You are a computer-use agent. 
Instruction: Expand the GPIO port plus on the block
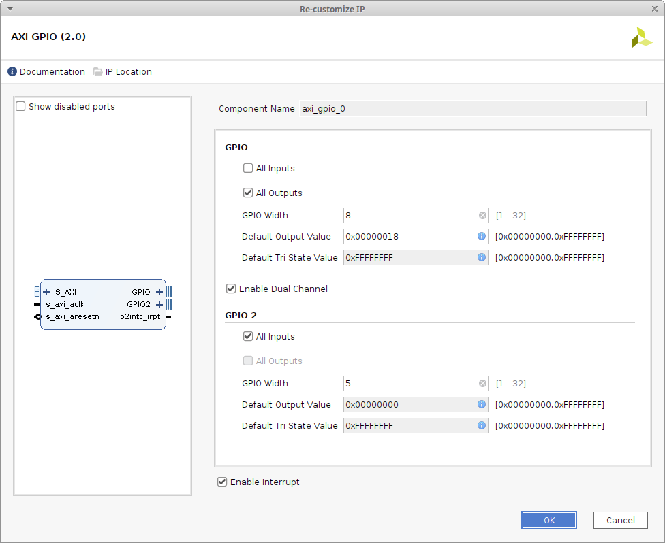pos(159,292)
